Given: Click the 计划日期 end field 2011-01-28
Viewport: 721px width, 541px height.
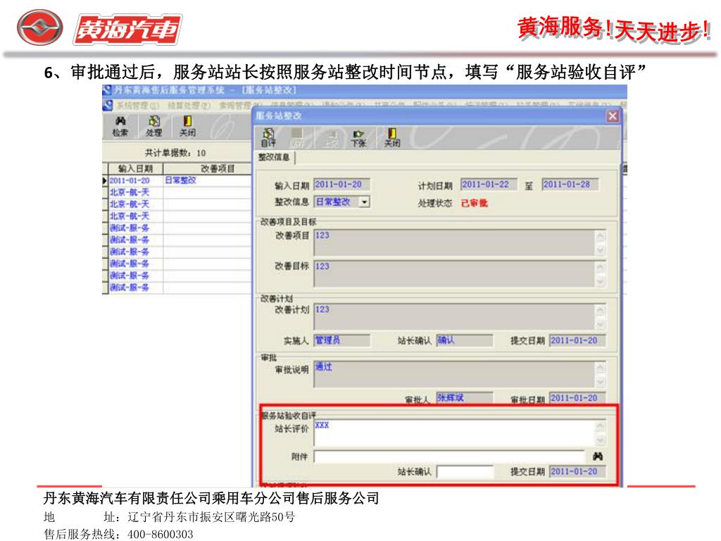Looking at the screenshot, I should (x=570, y=185).
